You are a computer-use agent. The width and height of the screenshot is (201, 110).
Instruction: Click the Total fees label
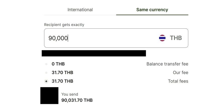[x=178, y=81]
